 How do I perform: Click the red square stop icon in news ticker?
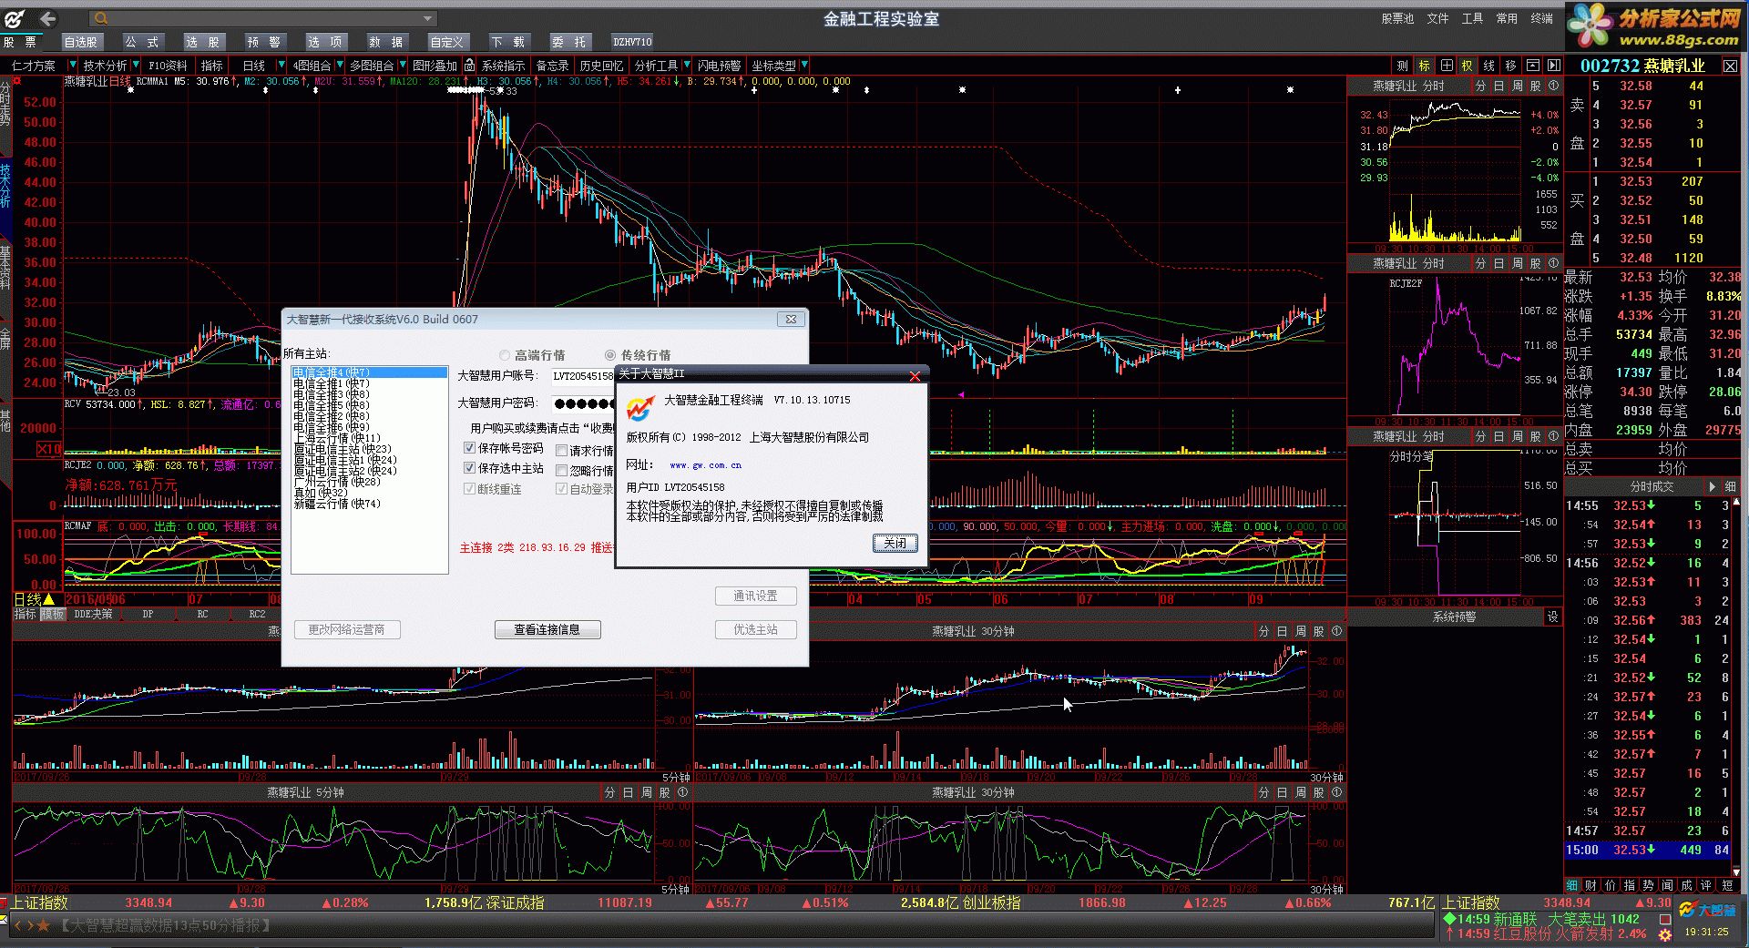1665,919
